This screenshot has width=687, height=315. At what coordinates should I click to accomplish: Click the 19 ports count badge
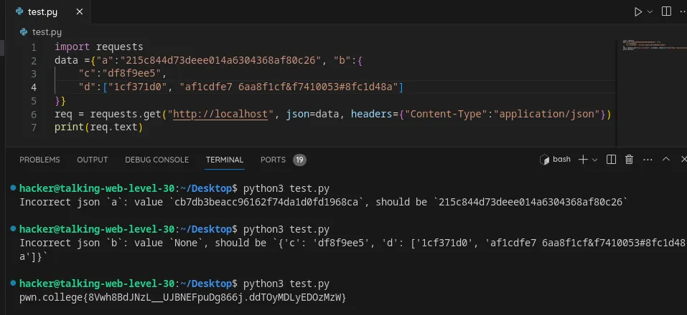(x=299, y=160)
